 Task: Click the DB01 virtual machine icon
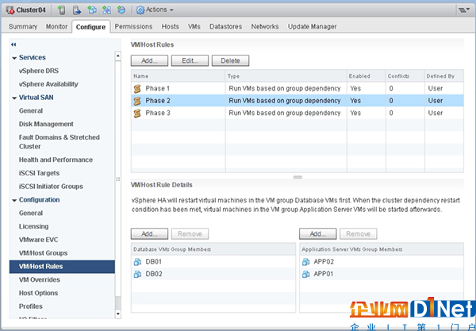137,262
